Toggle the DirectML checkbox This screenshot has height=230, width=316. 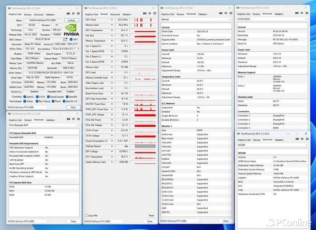[x=67, y=97]
